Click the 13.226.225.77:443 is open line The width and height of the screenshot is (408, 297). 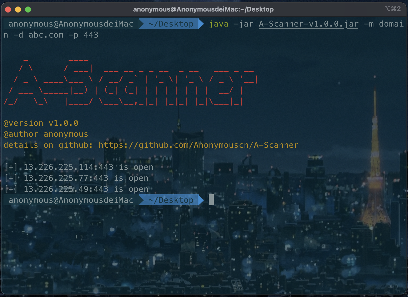[x=76, y=178]
